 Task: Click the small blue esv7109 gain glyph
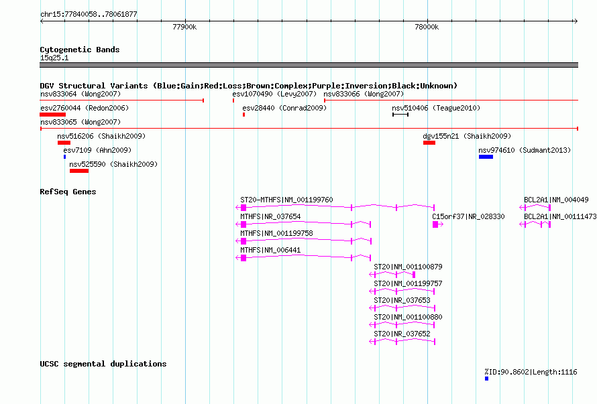tap(64, 157)
